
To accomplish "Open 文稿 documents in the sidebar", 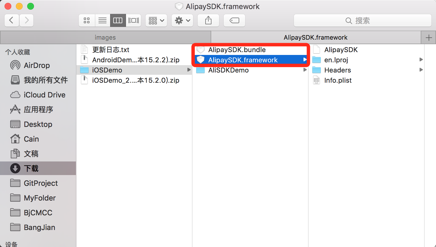I will 38,154.
